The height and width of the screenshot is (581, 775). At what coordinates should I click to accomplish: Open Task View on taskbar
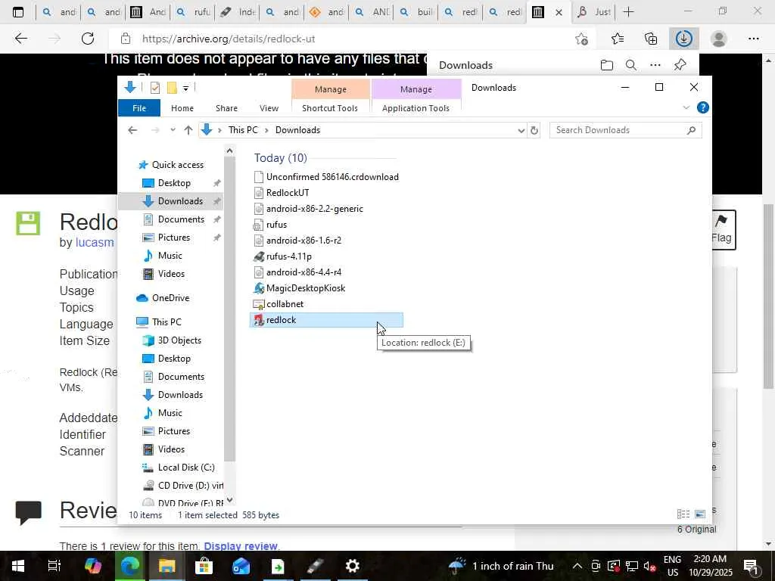click(x=54, y=566)
